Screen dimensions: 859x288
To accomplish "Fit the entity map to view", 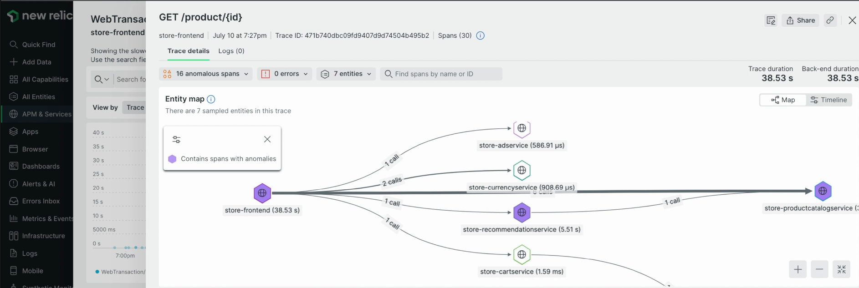I will tap(841, 269).
